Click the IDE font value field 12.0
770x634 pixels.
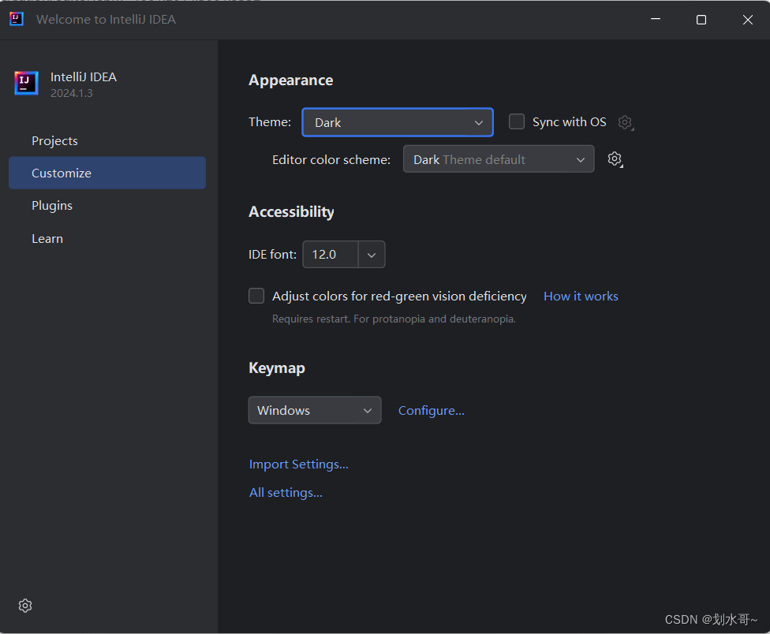(331, 255)
